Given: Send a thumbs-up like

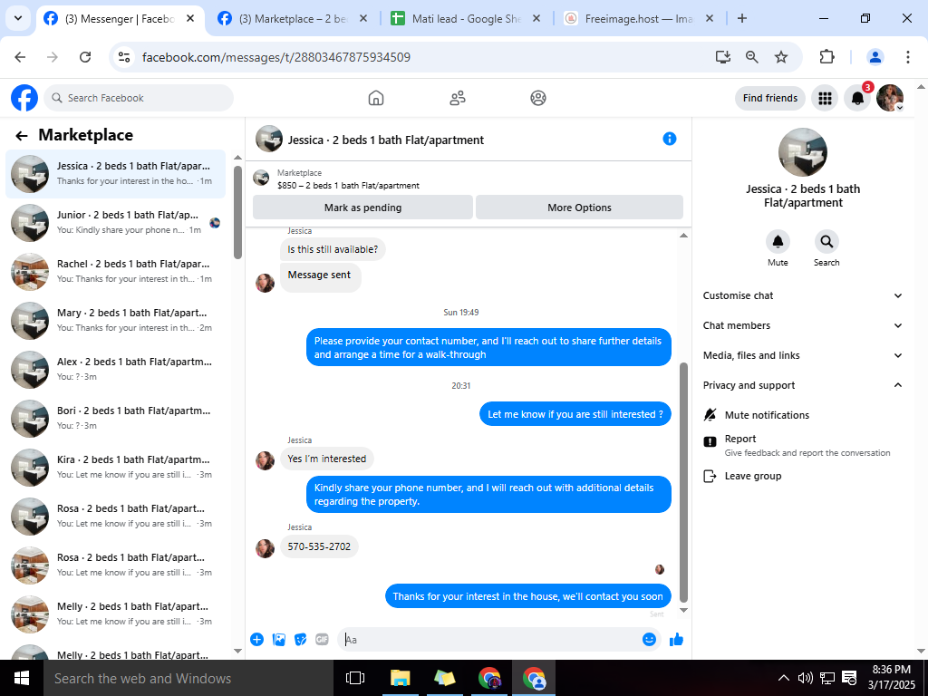Looking at the screenshot, I should [676, 639].
